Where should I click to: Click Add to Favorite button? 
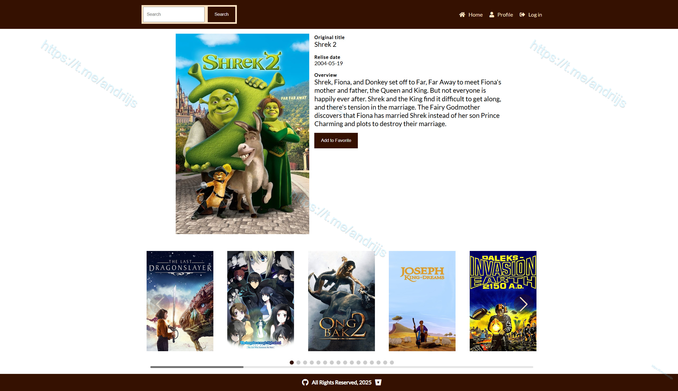(x=336, y=141)
